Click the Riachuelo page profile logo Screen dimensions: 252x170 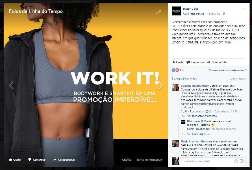pos(176,11)
